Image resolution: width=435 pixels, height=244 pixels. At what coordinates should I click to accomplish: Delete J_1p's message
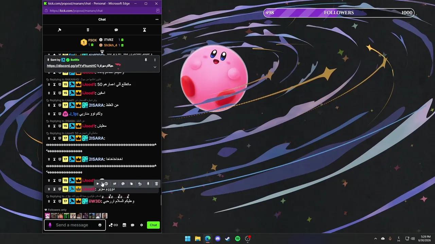click(x=49, y=114)
